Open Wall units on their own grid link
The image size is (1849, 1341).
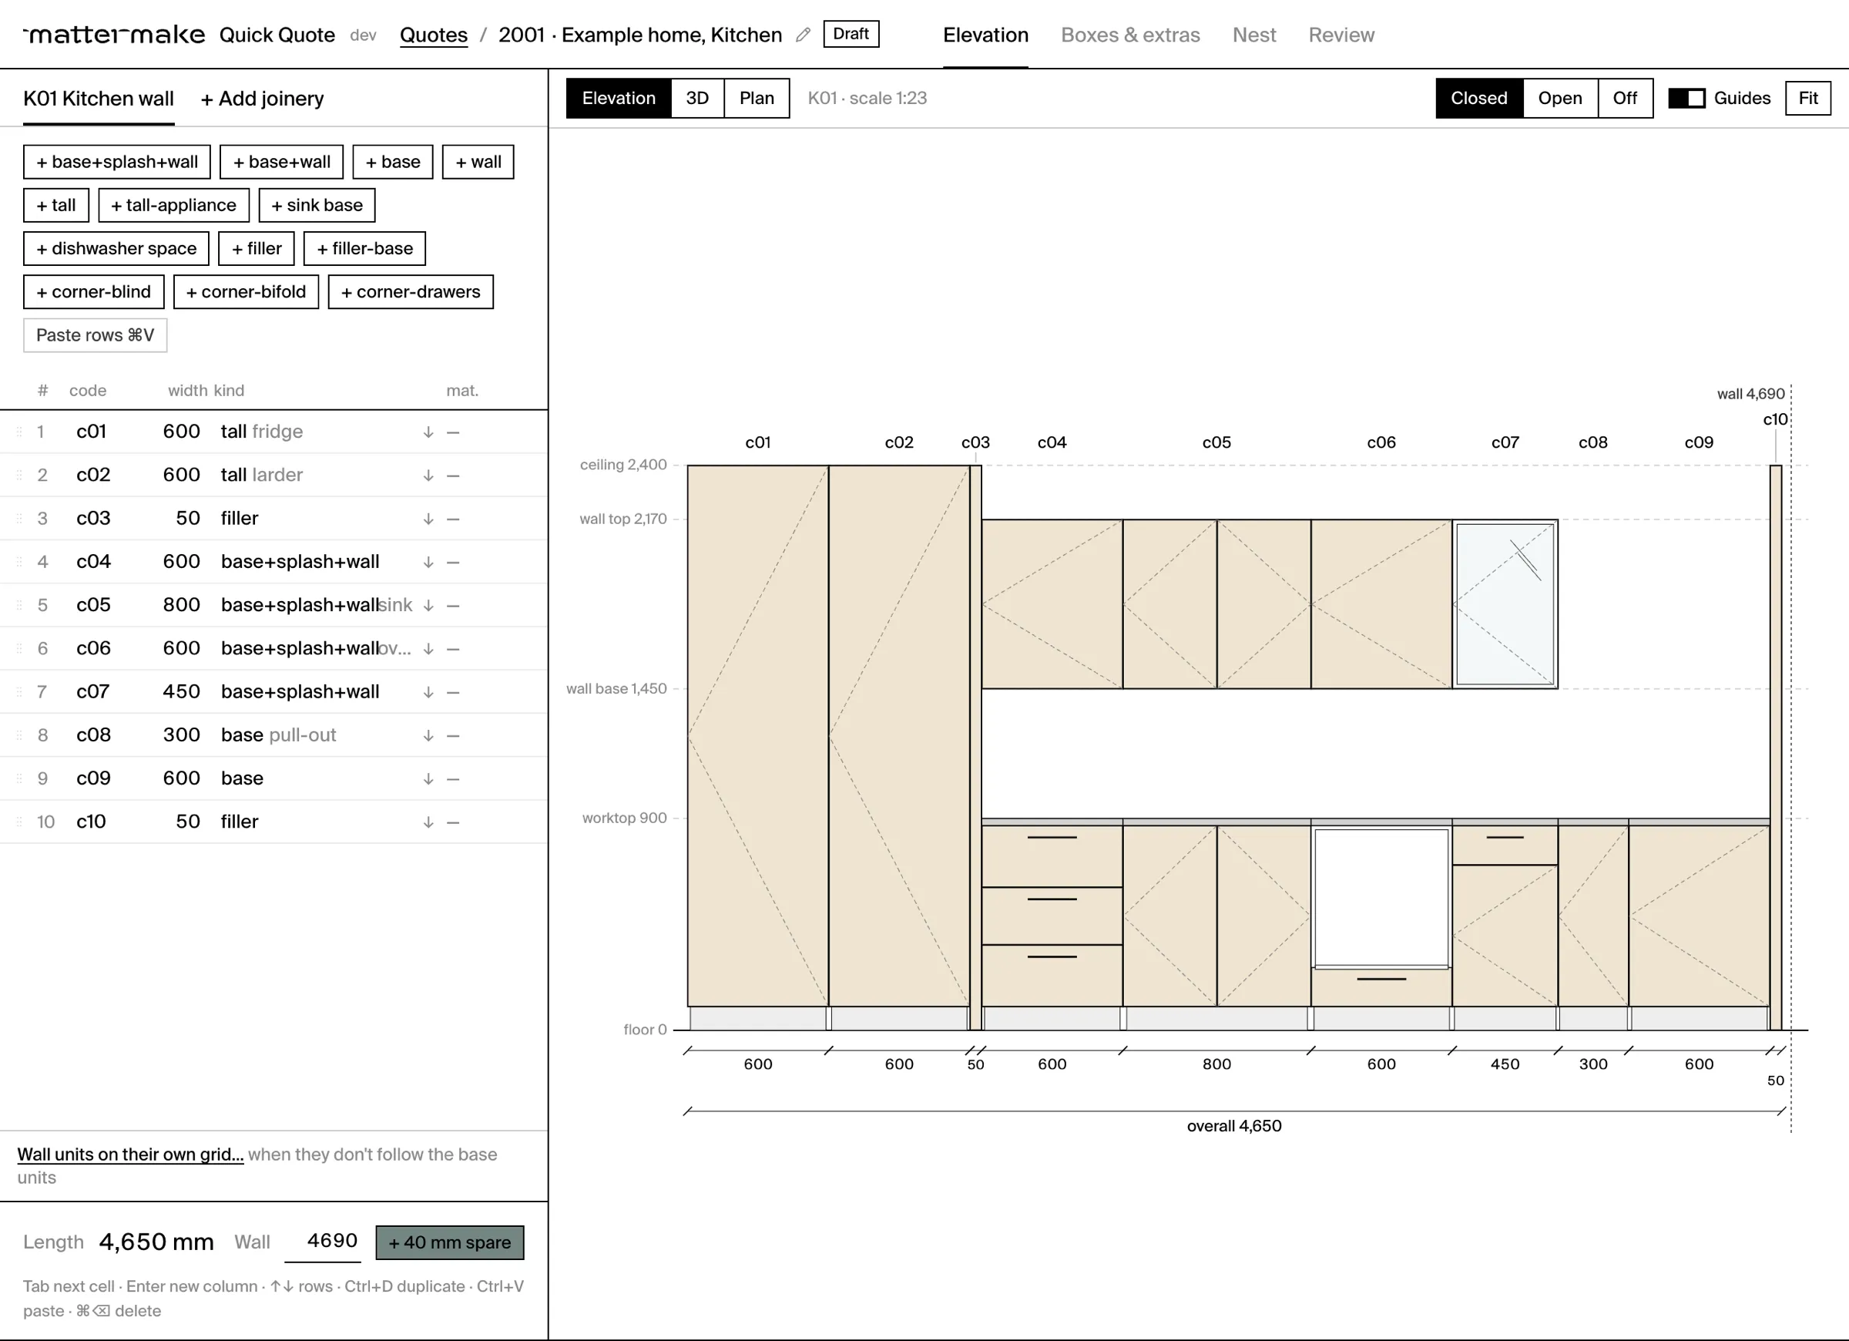point(130,1154)
